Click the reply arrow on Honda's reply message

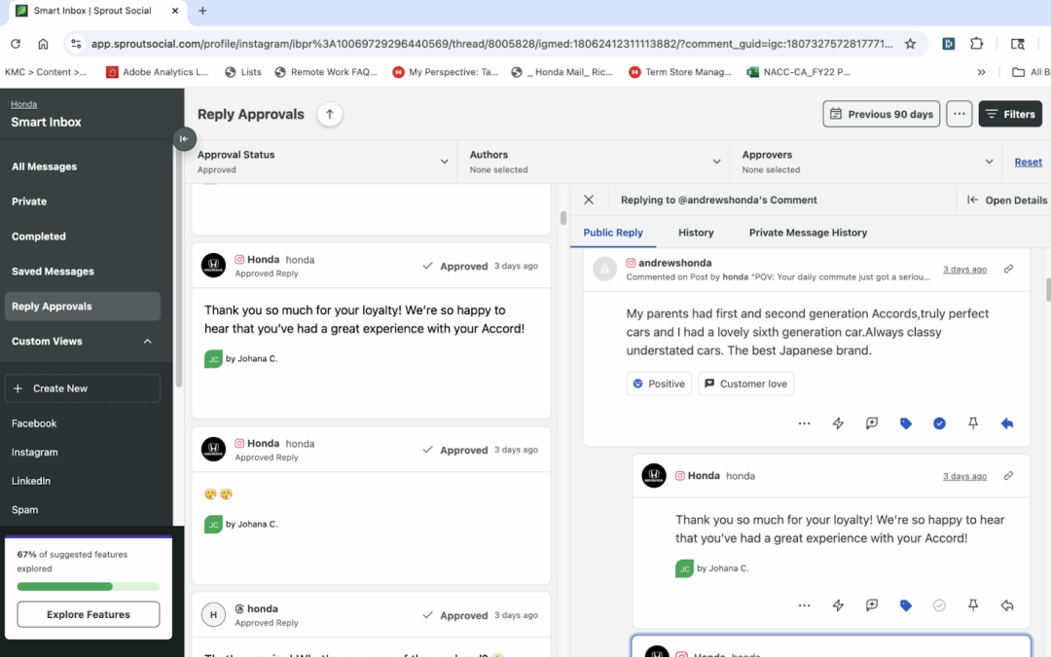point(1007,605)
